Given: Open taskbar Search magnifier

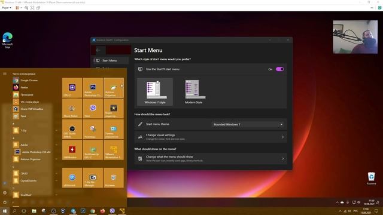Looking at the screenshot, I should point(14,211).
